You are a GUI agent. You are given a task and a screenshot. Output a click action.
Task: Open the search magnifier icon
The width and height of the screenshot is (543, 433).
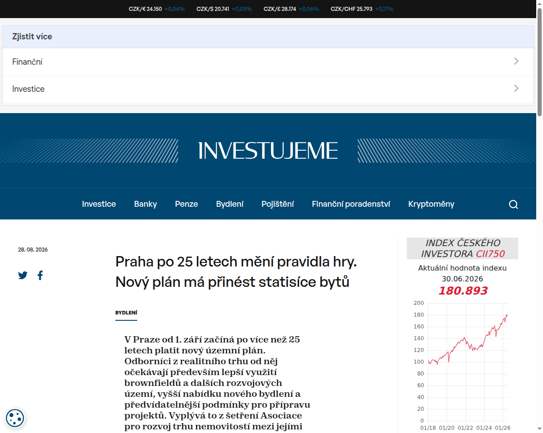coord(513,204)
